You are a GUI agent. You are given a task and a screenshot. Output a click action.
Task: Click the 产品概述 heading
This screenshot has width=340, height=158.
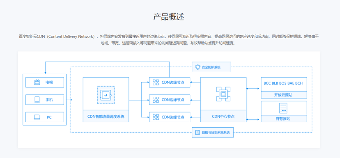coord(169,17)
